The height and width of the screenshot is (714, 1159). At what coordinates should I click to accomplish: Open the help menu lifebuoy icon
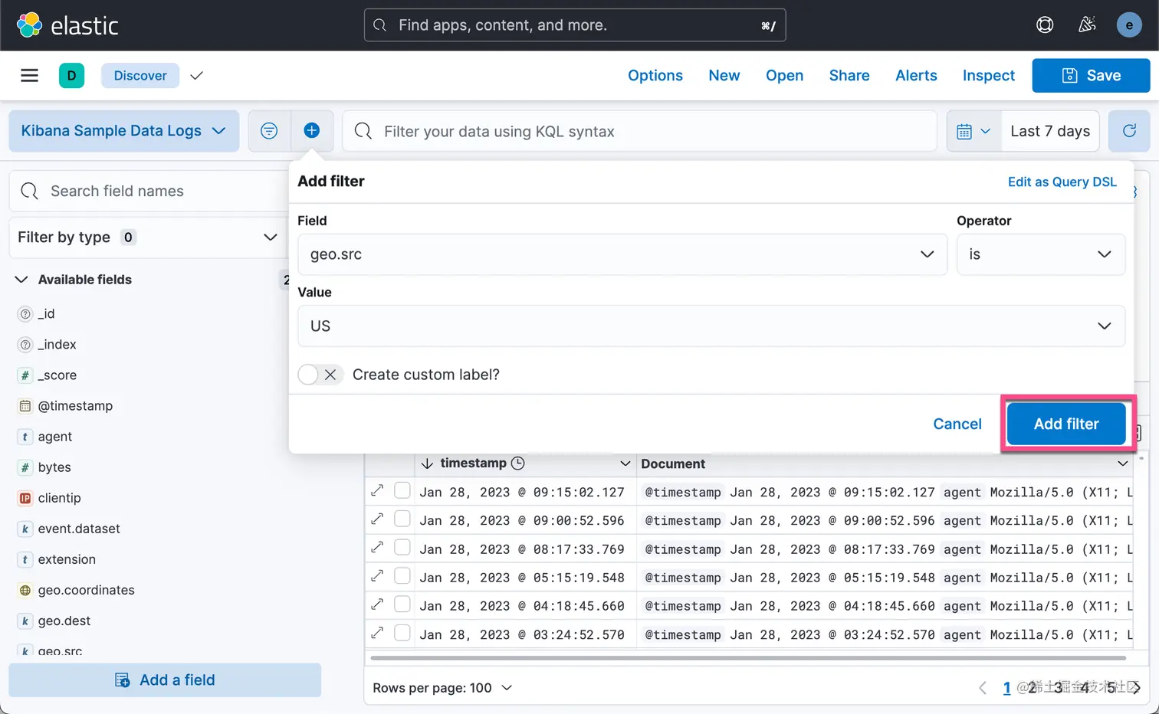click(1045, 25)
